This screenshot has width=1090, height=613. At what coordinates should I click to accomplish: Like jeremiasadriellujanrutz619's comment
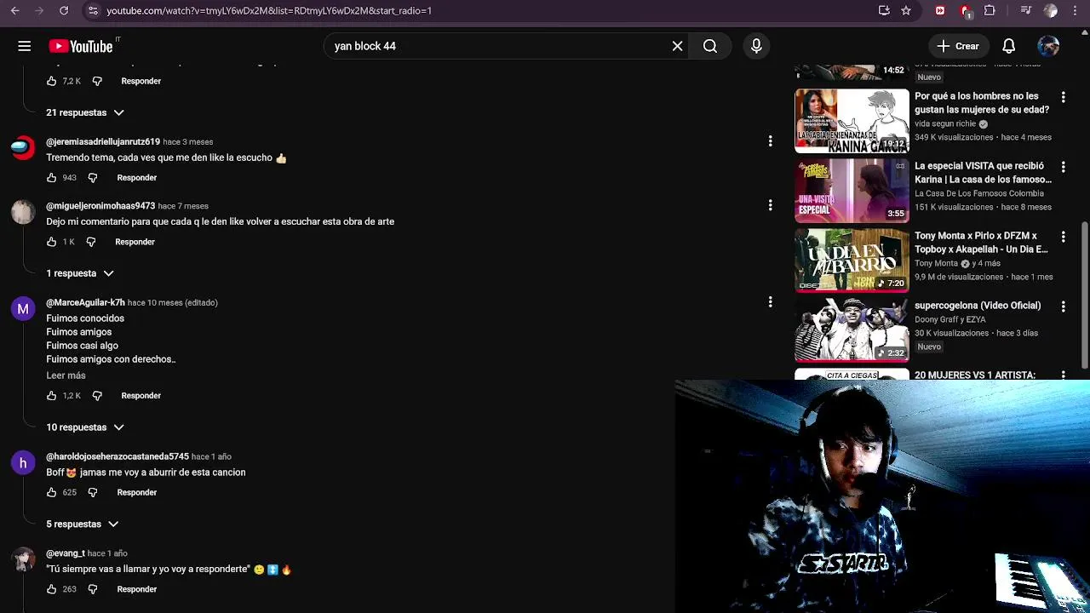tap(51, 178)
